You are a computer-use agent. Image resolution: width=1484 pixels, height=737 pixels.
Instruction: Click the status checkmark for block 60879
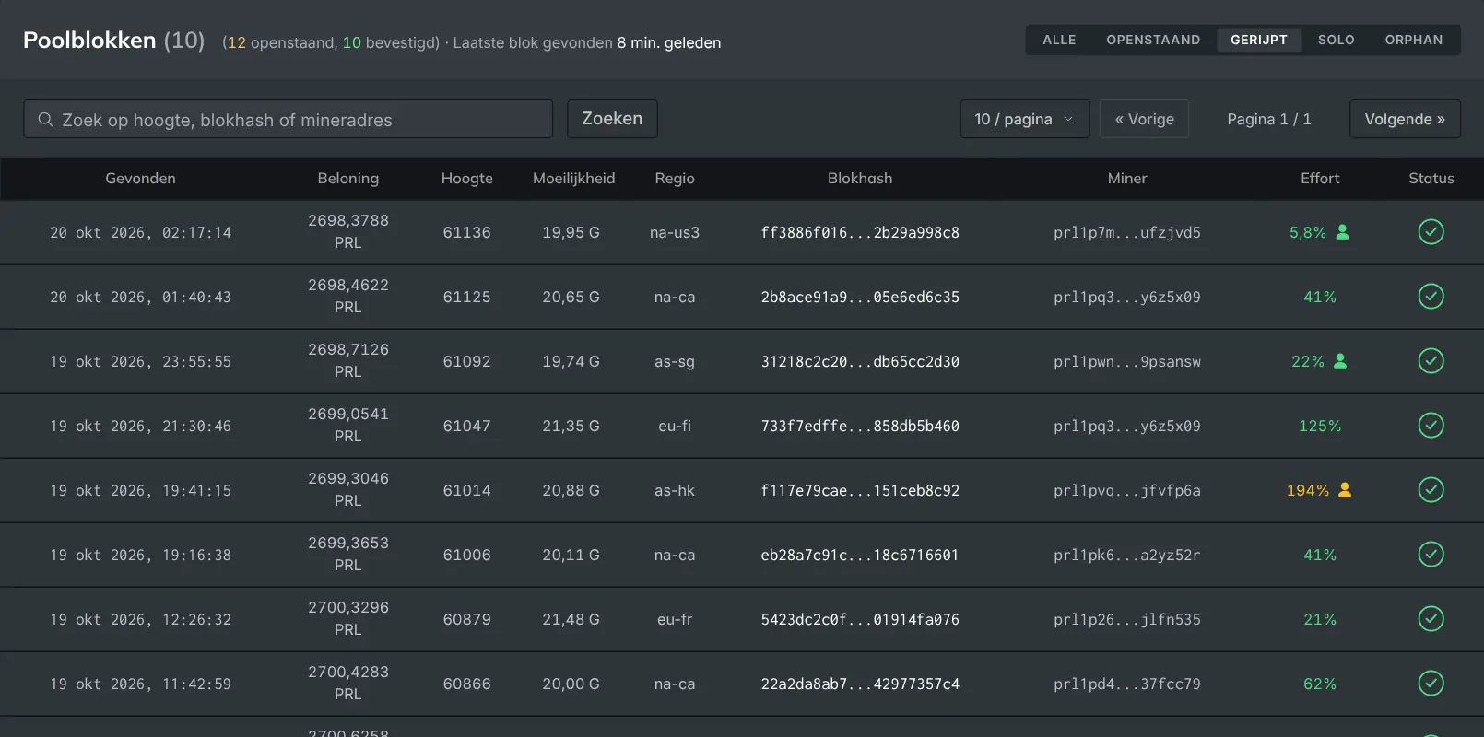click(x=1431, y=619)
